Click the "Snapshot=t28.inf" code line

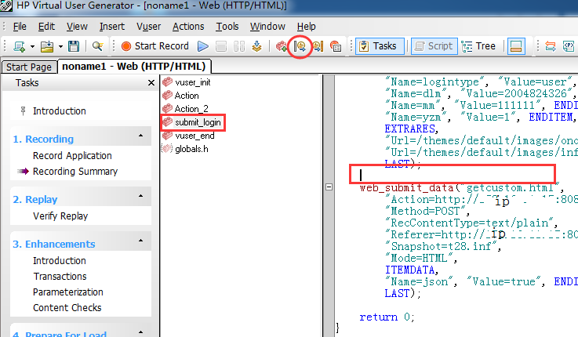(x=444, y=246)
